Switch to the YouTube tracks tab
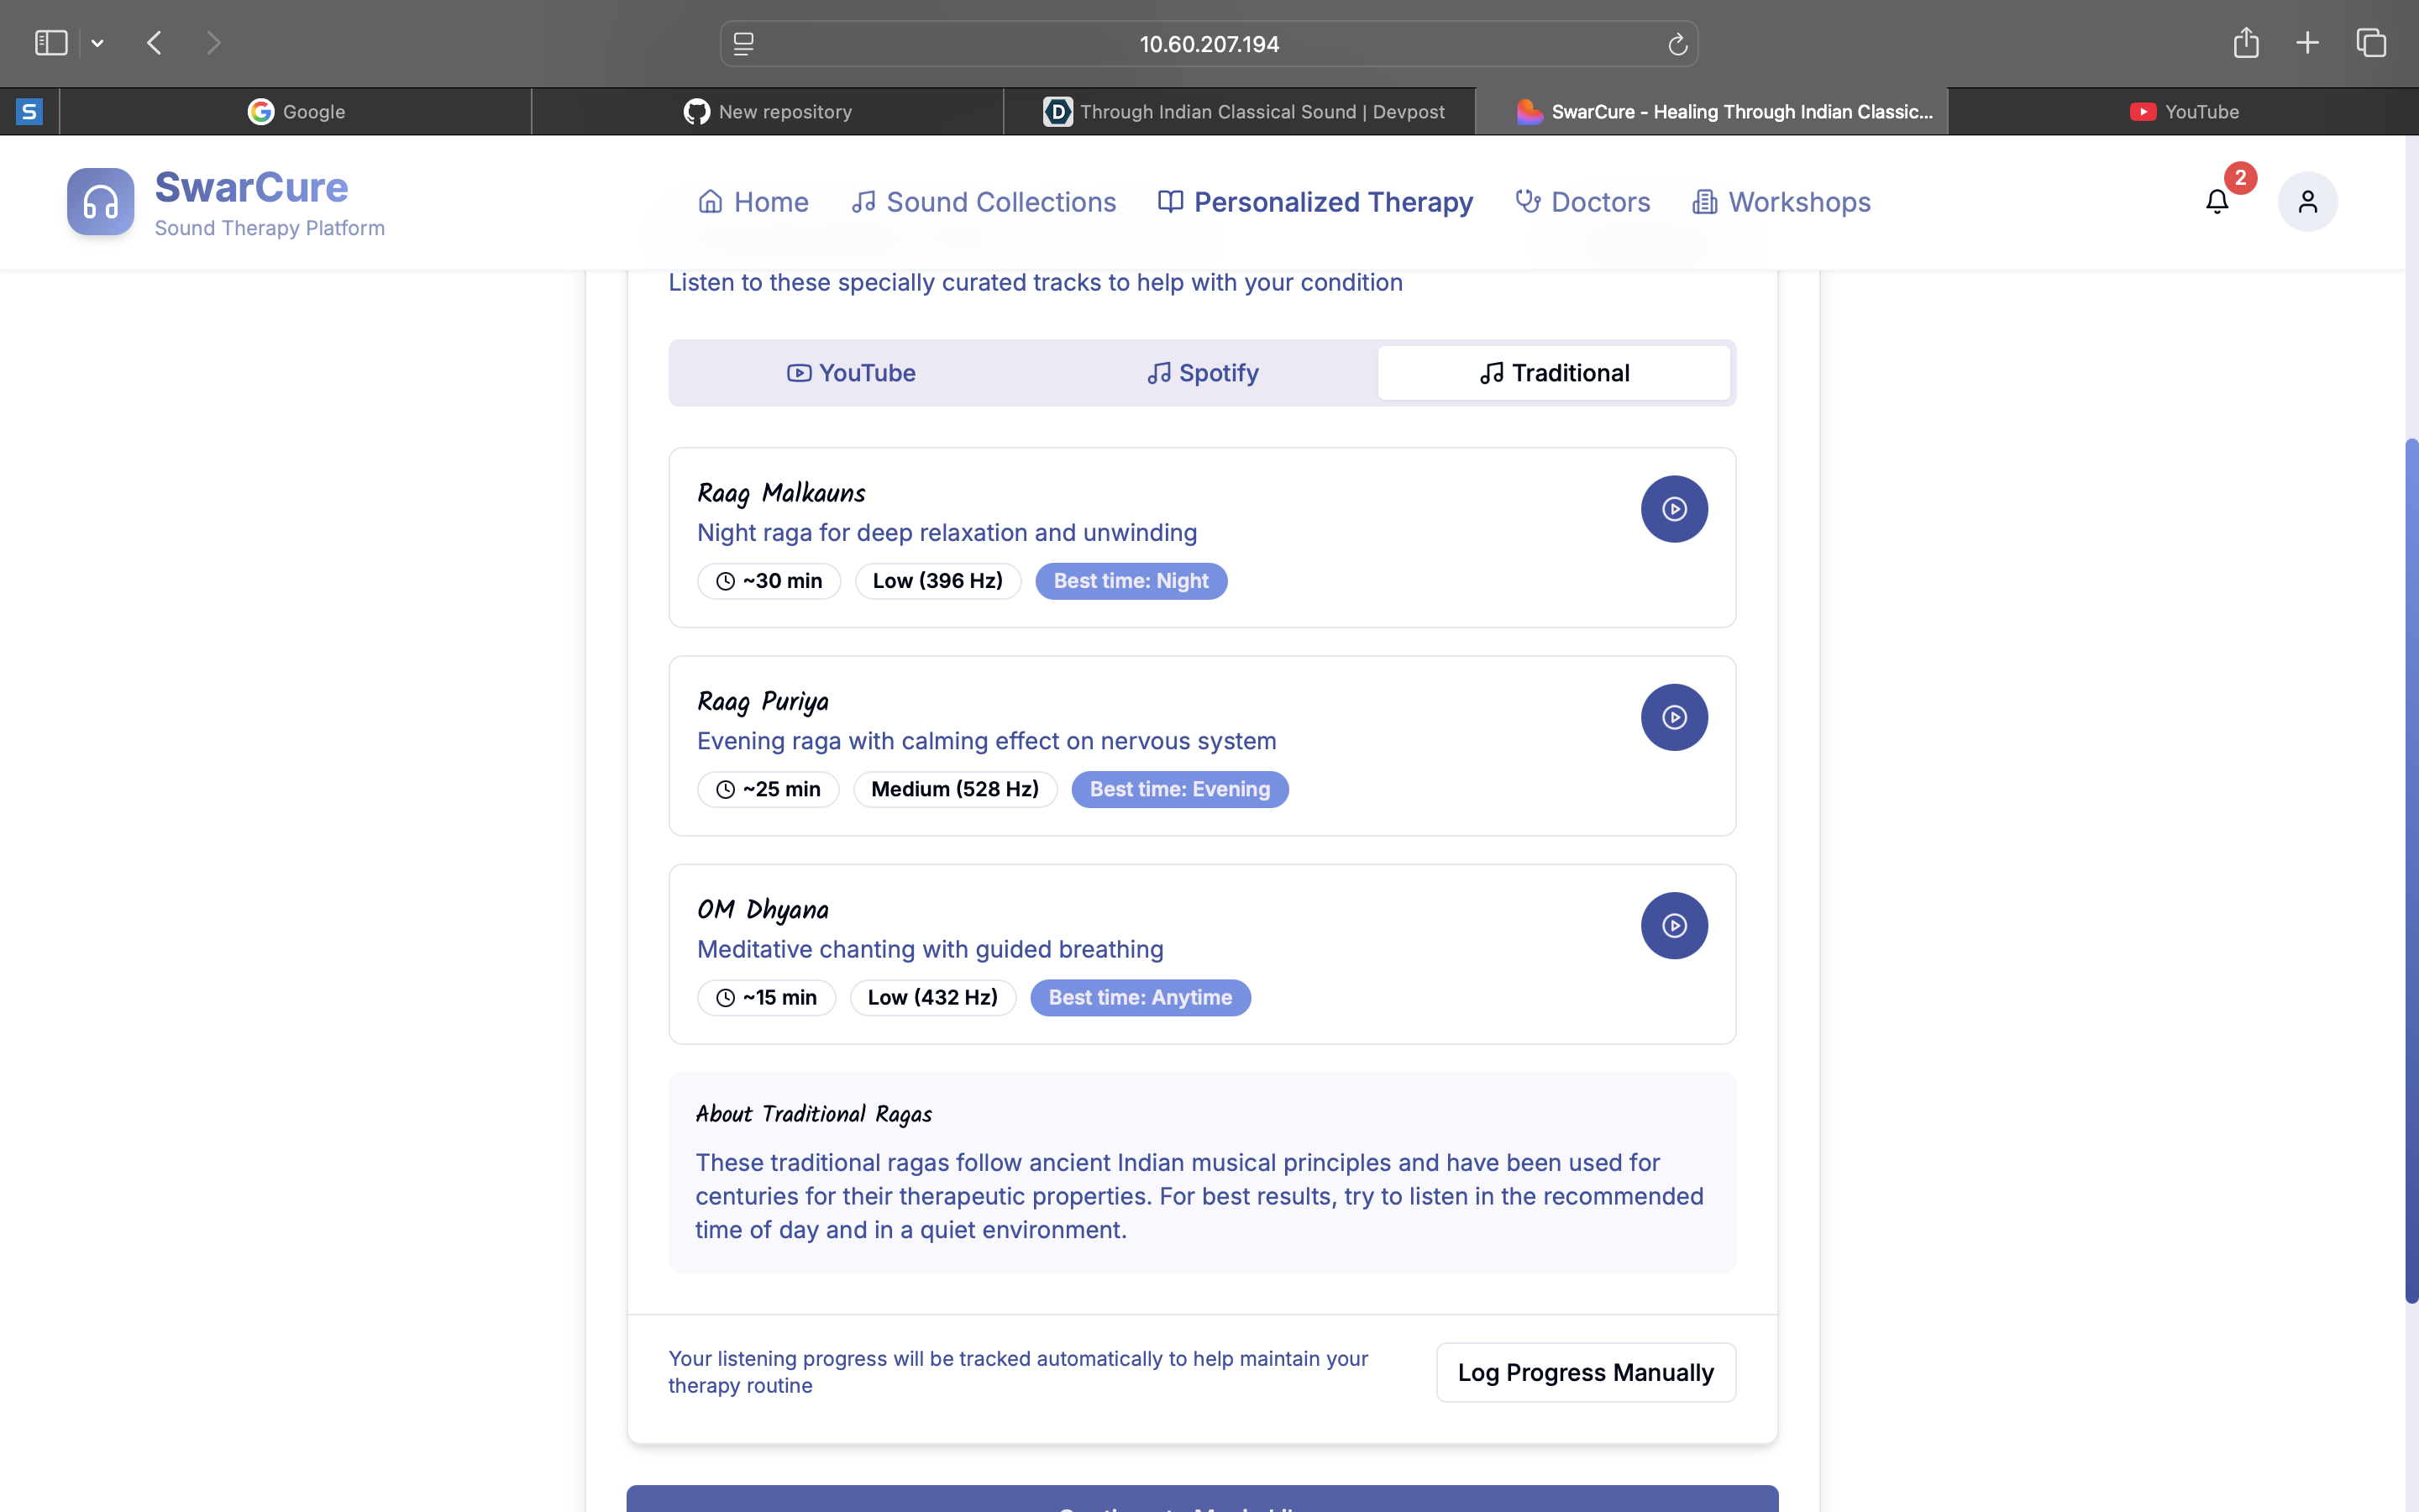Viewport: 2419px width, 1512px height. coord(851,373)
